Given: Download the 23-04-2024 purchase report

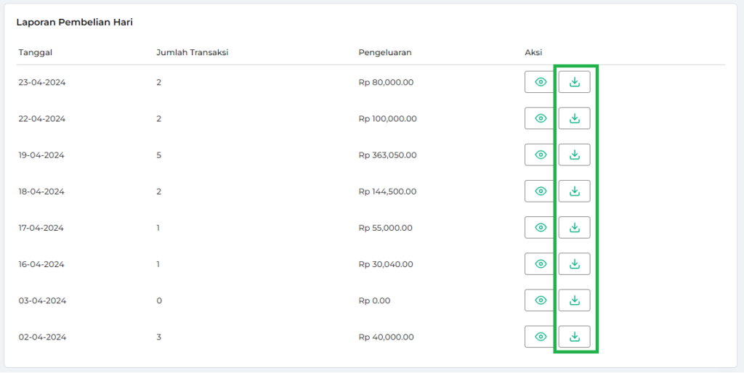Looking at the screenshot, I should coord(574,82).
